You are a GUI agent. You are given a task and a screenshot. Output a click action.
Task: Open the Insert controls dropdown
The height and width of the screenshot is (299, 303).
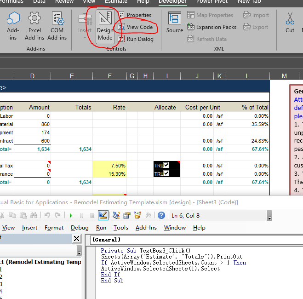pos(85,26)
